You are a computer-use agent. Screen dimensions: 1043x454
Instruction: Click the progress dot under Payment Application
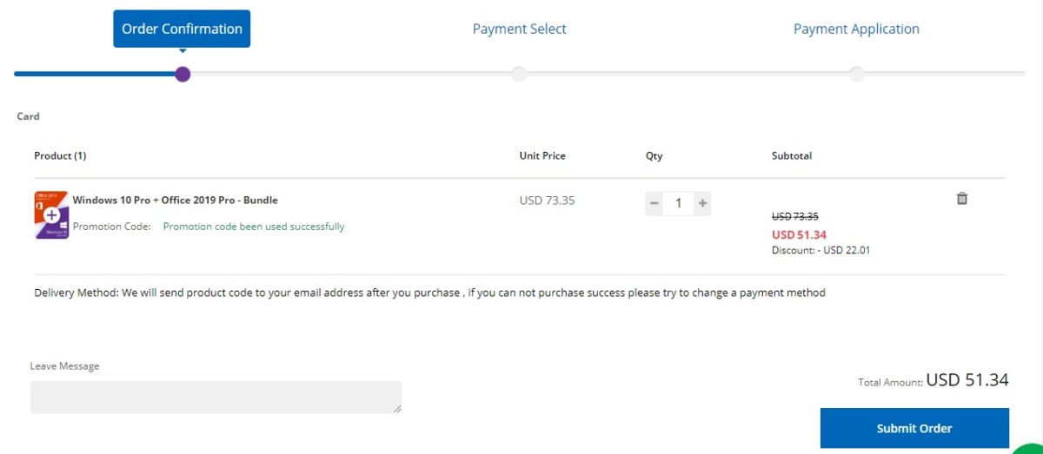pyautogui.click(x=856, y=74)
